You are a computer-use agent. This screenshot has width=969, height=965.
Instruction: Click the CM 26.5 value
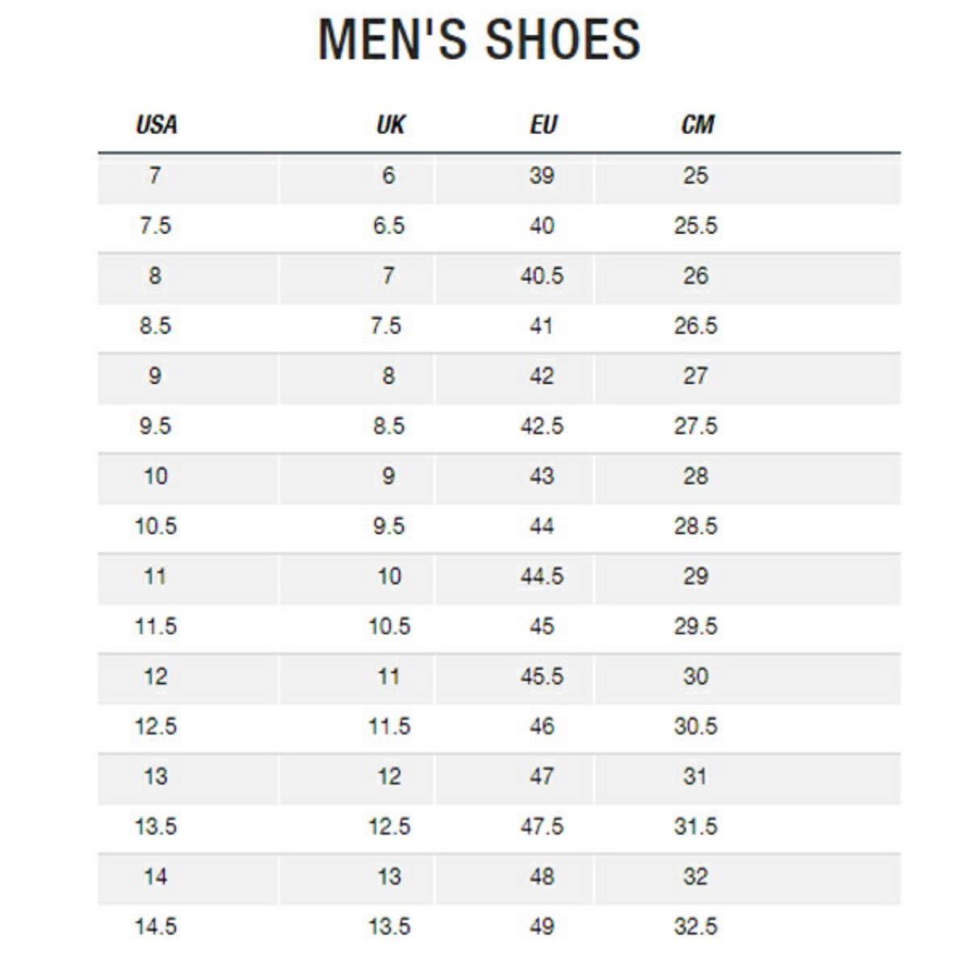pyautogui.click(x=695, y=325)
